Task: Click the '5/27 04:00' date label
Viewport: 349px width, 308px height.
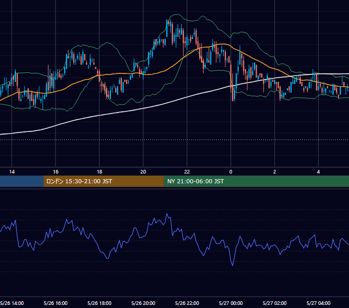Action: point(319,303)
